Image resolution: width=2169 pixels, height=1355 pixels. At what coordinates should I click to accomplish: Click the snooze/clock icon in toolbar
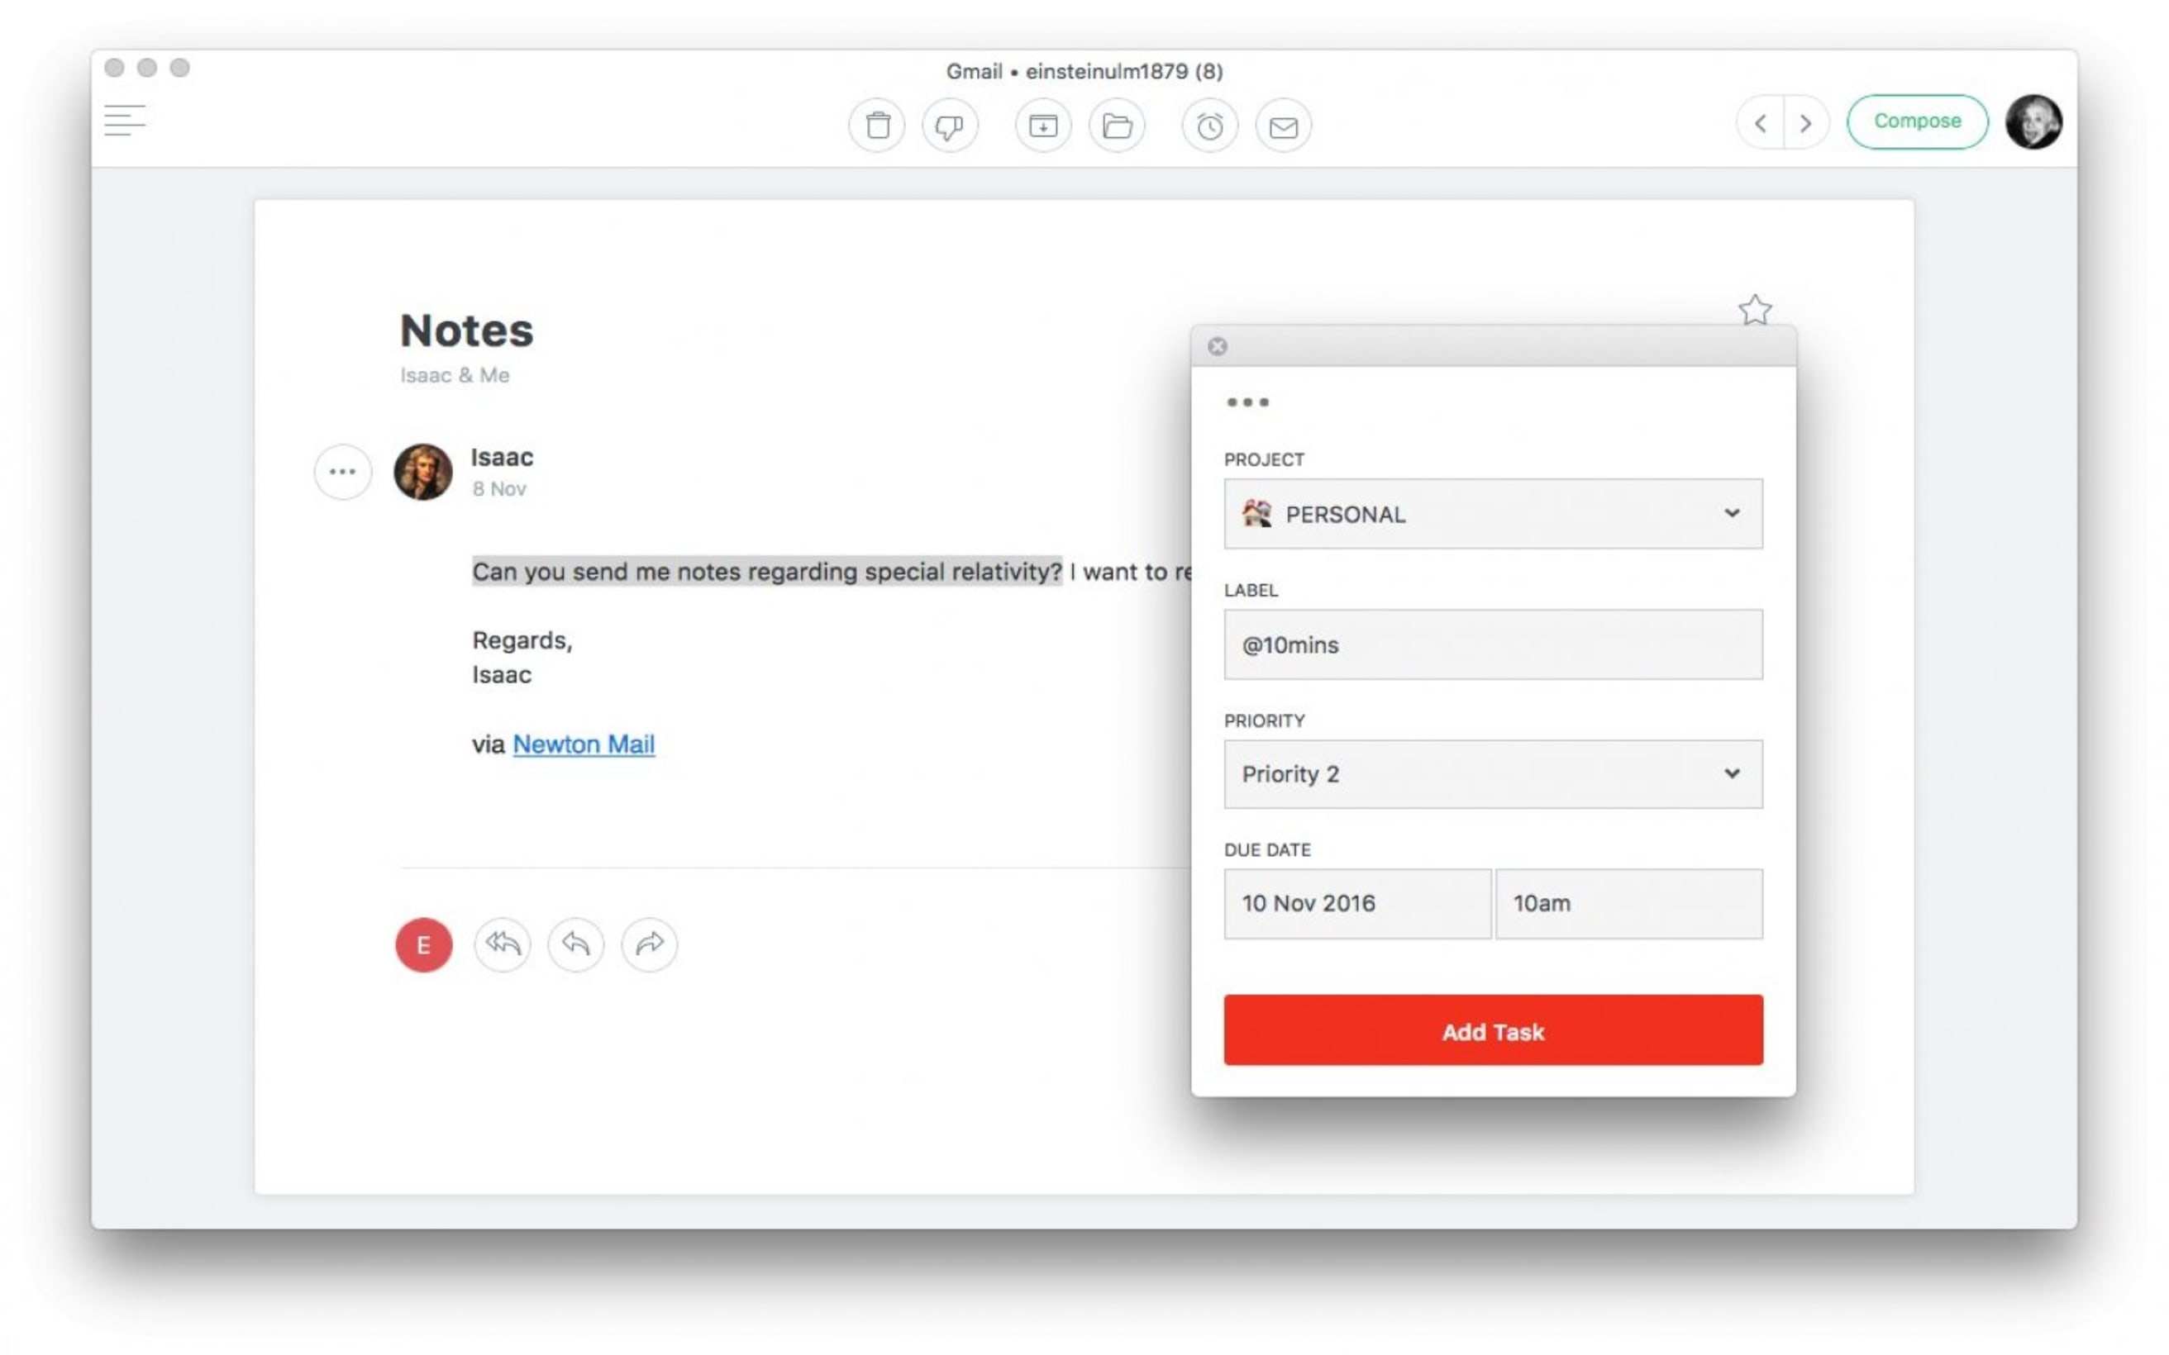tap(1212, 125)
